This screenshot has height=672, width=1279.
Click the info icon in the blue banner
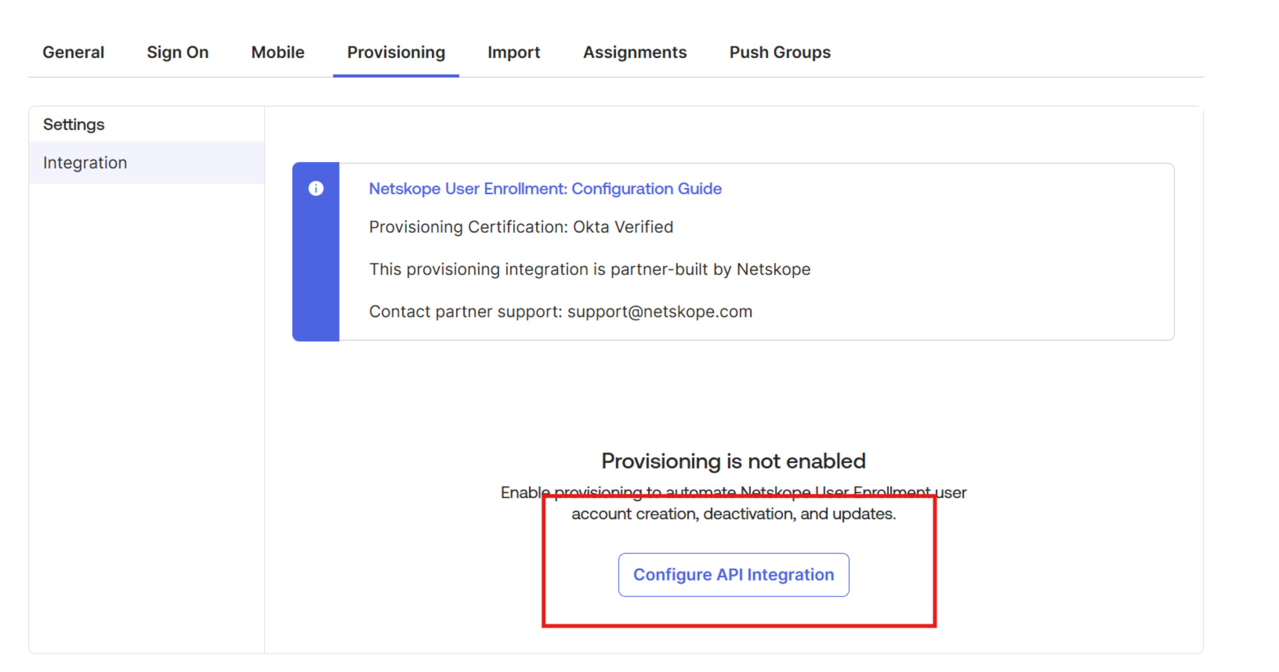316,188
